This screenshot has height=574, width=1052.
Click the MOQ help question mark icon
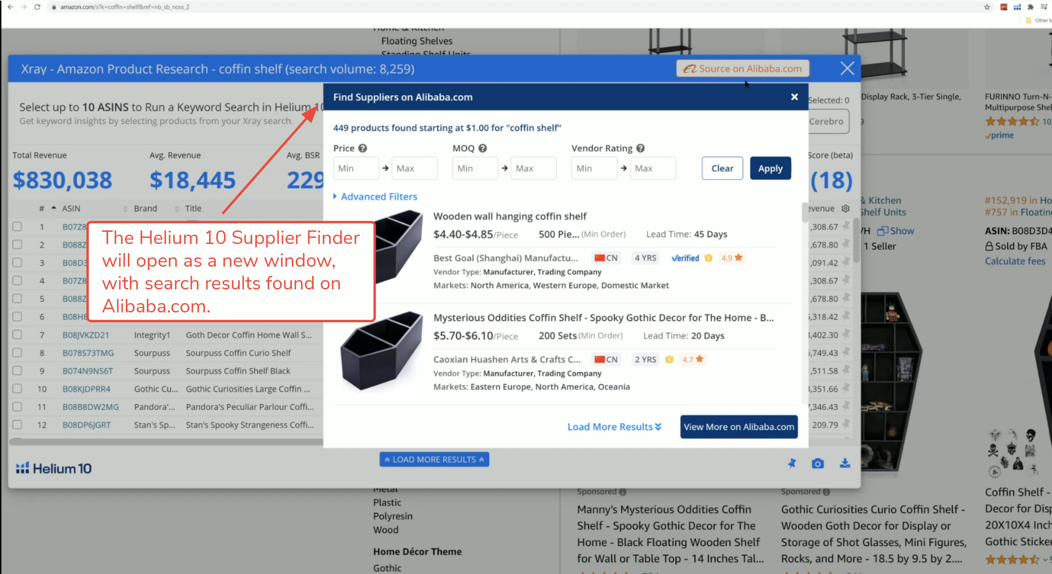click(x=482, y=148)
